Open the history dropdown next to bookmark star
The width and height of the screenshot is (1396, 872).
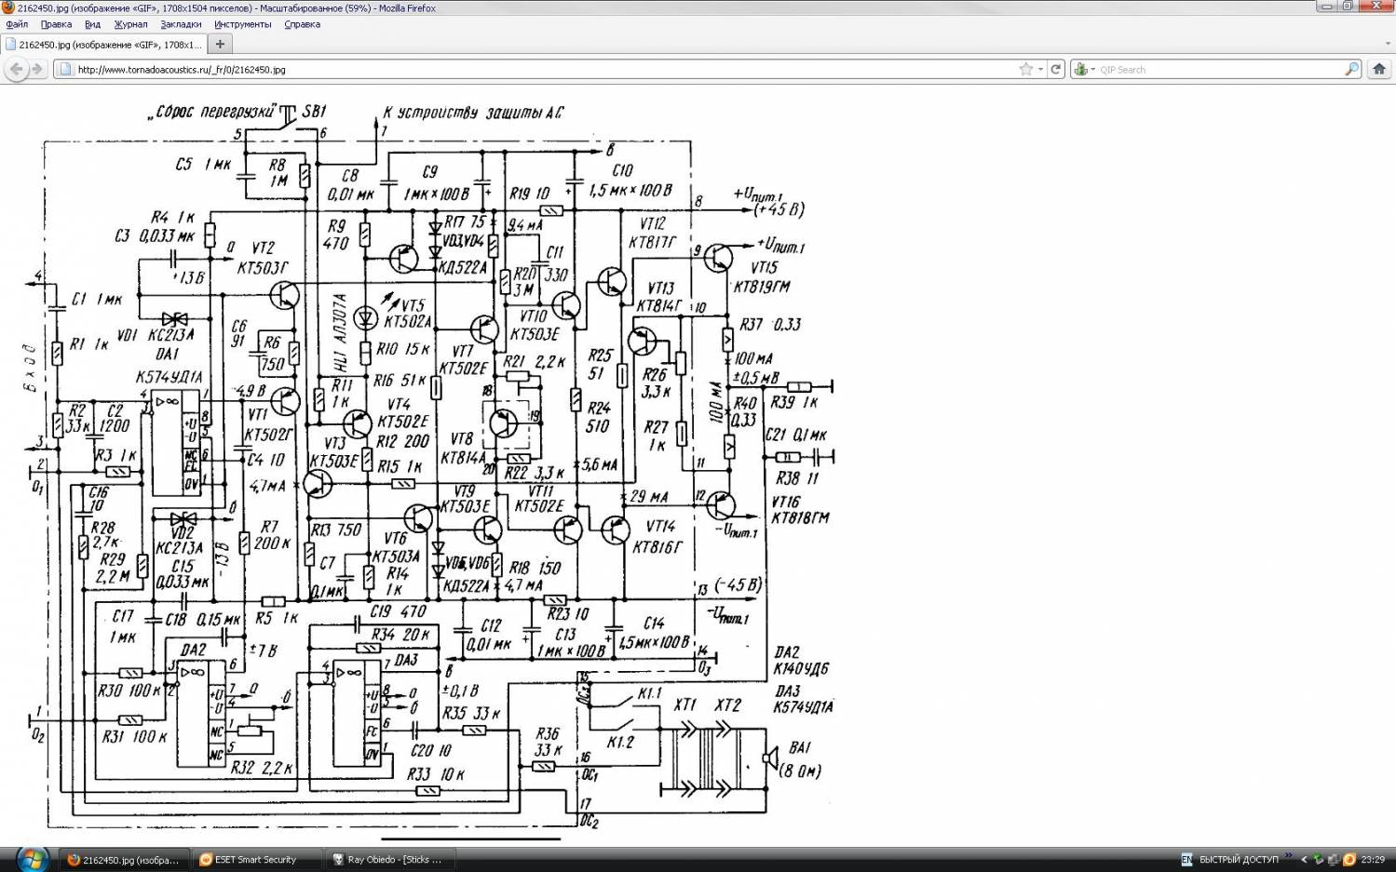(x=1040, y=69)
